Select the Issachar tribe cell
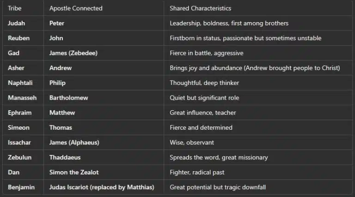 click(19, 143)
